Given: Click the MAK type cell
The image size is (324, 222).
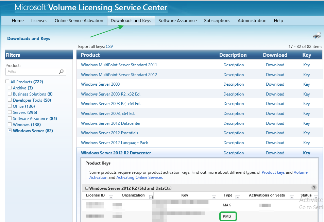Looking at the screenshot, I should (227, 205).
